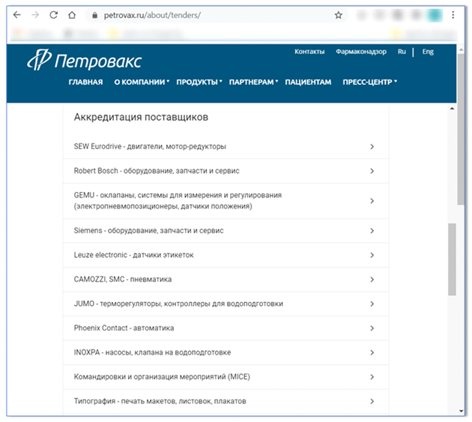Switch site language to Eng
The width and height of the screenshot is (472, 422).
(428, 52)
